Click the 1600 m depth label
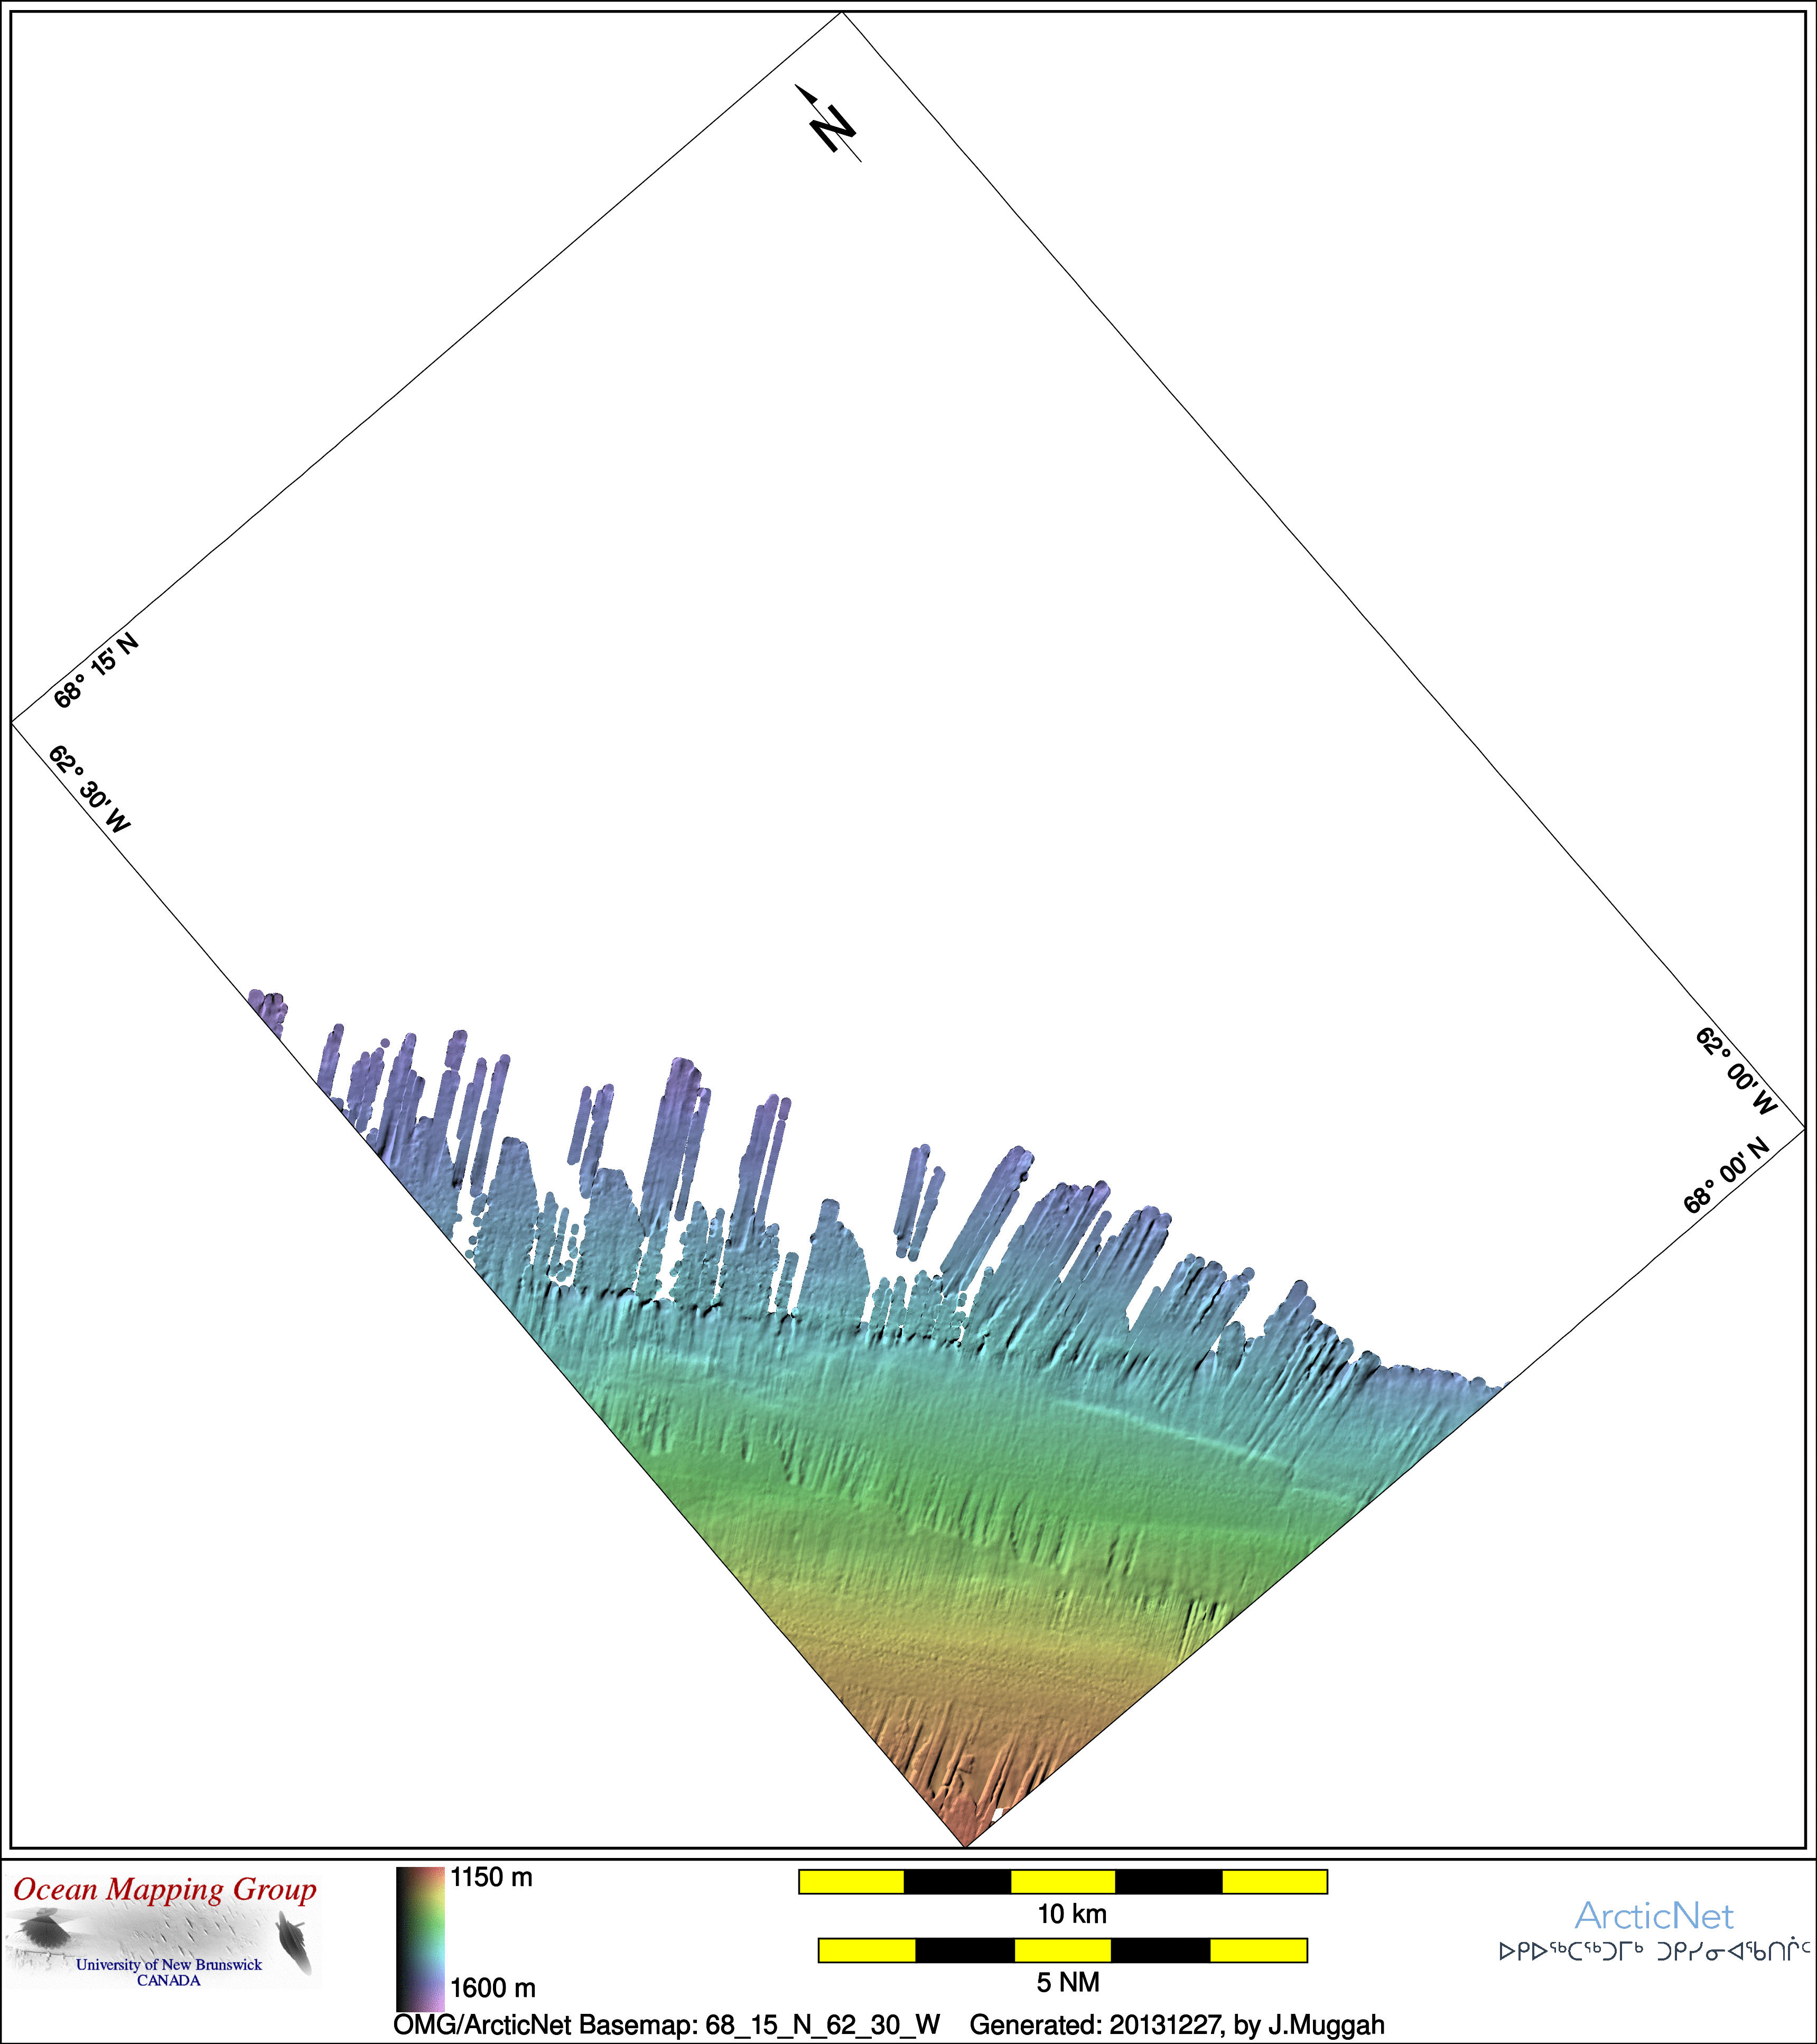The image size is (1817, 2044). tap(492, 1988)
